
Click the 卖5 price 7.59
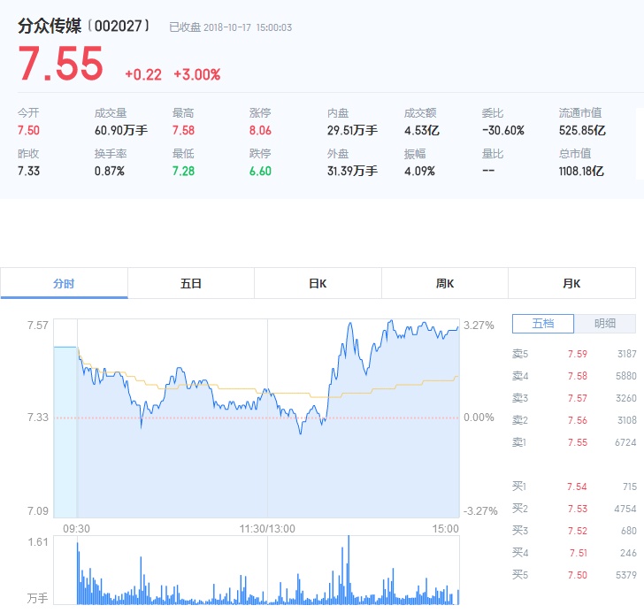[x=578, y=354]
